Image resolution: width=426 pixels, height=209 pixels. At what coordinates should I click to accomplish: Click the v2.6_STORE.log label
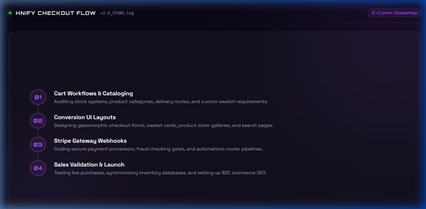click(x=117, y=13)
